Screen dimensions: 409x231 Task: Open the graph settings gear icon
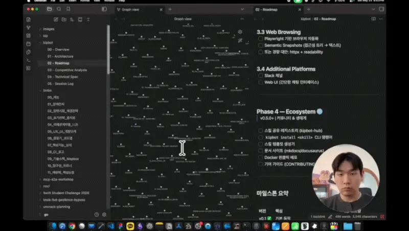pyautogui.click(x=240, y=32)
